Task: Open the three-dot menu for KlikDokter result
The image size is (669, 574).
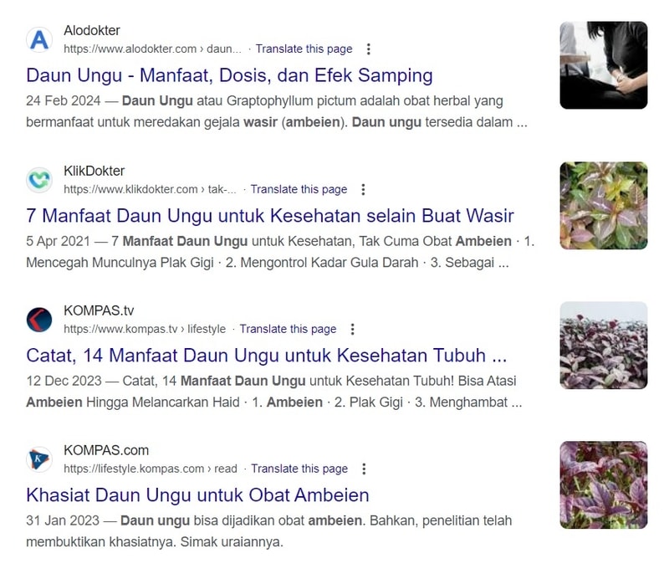Action: point(363,189)
